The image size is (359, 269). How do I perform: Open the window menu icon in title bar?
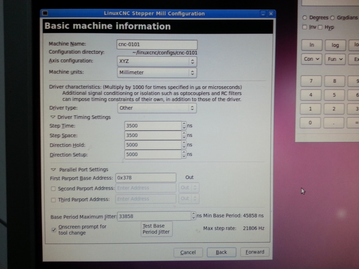point(45,13)
